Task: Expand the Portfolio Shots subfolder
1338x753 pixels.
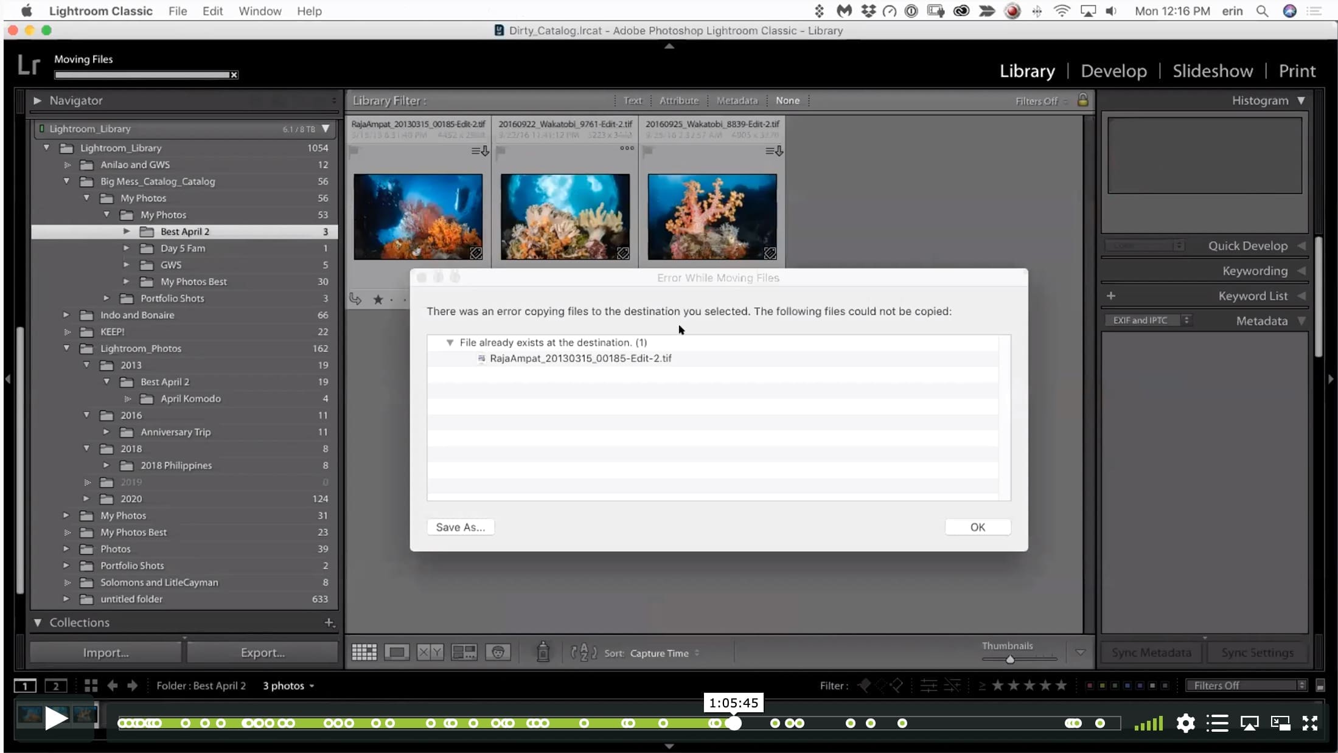Action: (106, 298)
